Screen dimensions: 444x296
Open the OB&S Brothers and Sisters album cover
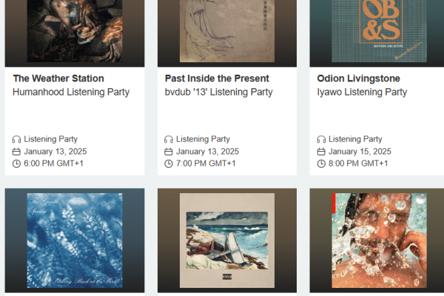(x=380, y=31)
